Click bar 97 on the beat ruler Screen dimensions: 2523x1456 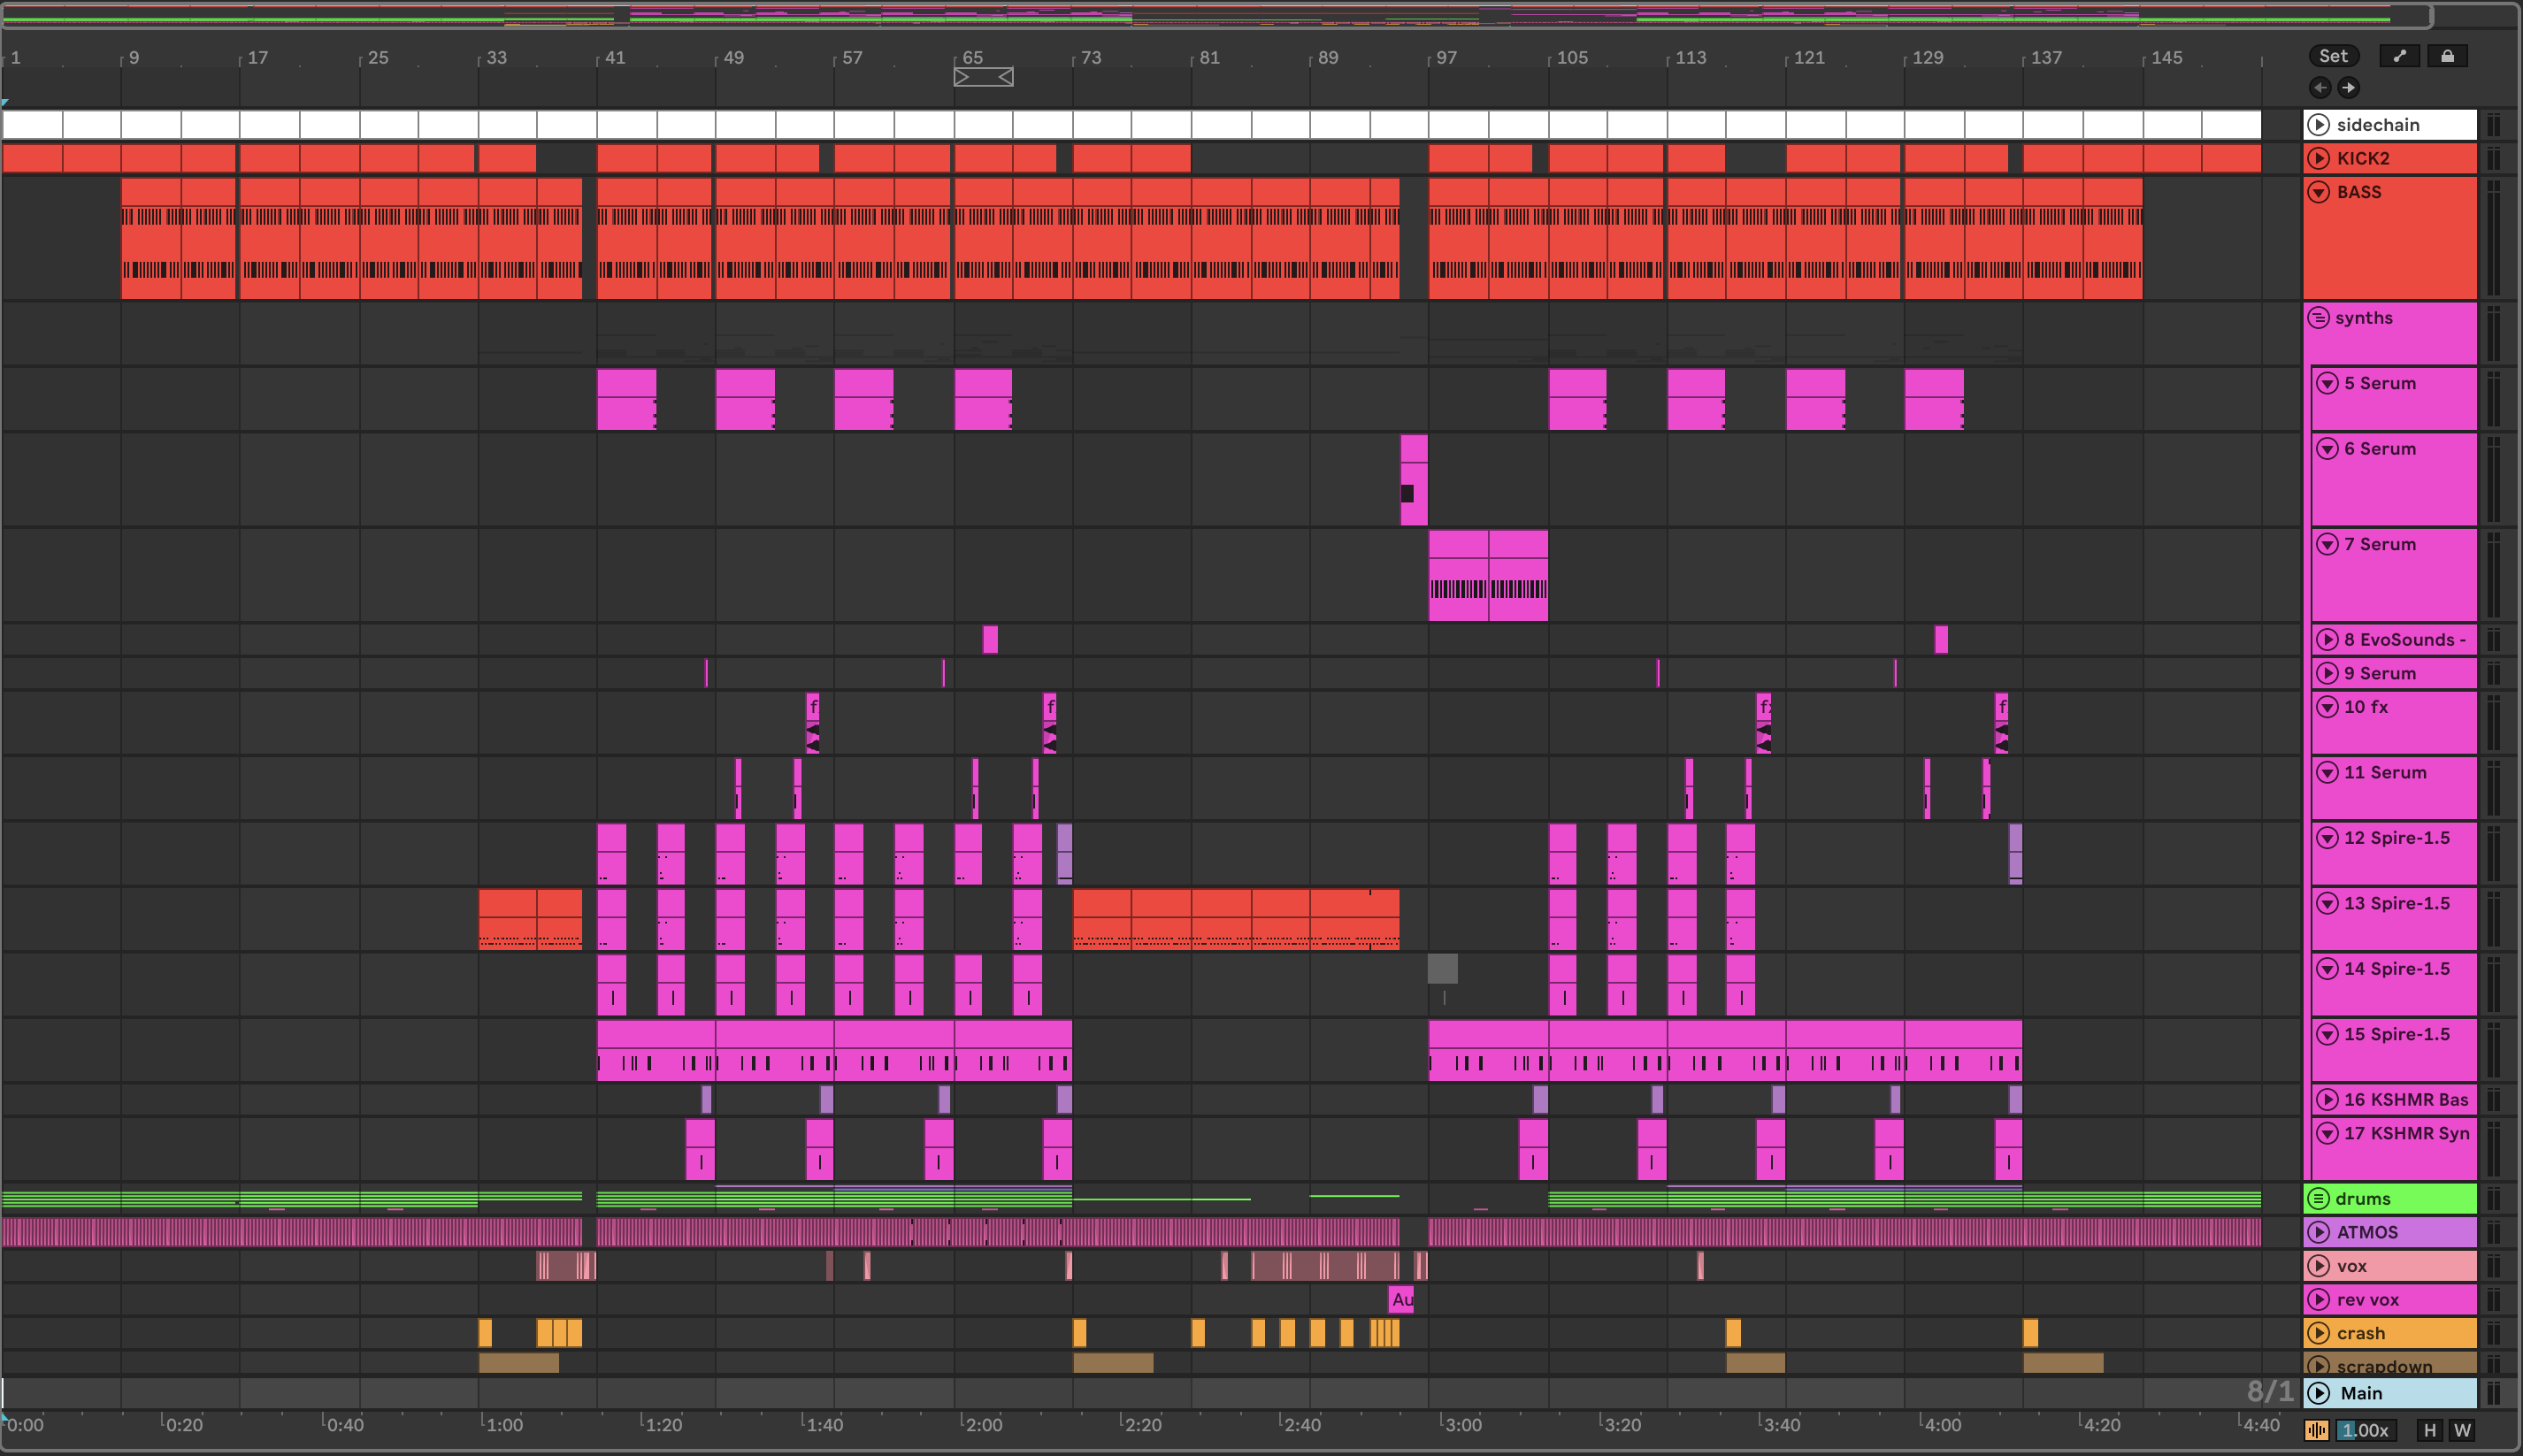1445,58
